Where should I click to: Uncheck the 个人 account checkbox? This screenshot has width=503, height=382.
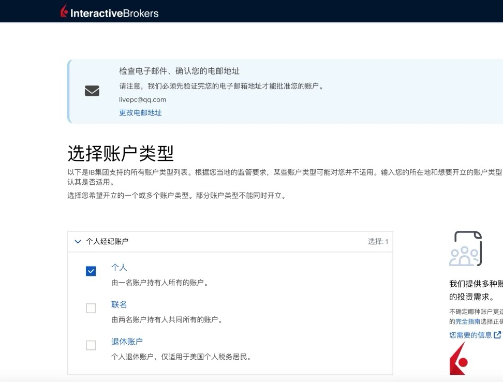tap(91, 271)
